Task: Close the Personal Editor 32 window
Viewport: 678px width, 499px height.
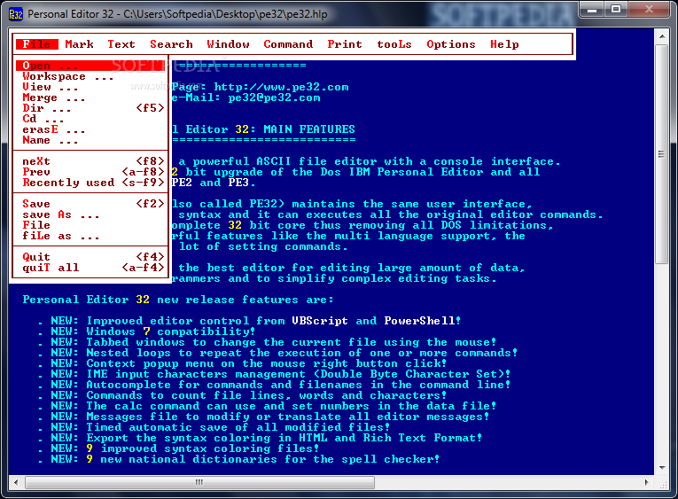Action: 650,10
